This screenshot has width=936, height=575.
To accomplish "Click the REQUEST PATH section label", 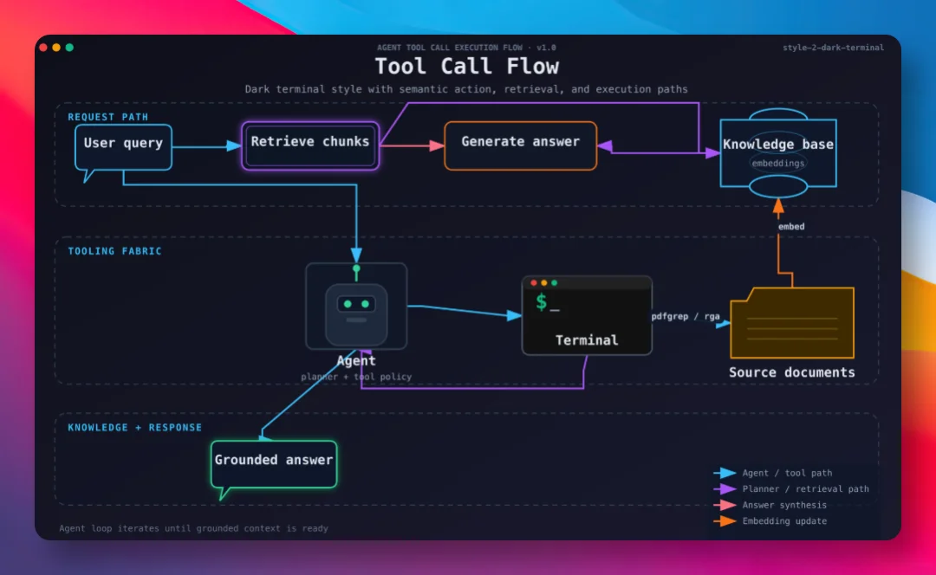I will click(108, 117).
